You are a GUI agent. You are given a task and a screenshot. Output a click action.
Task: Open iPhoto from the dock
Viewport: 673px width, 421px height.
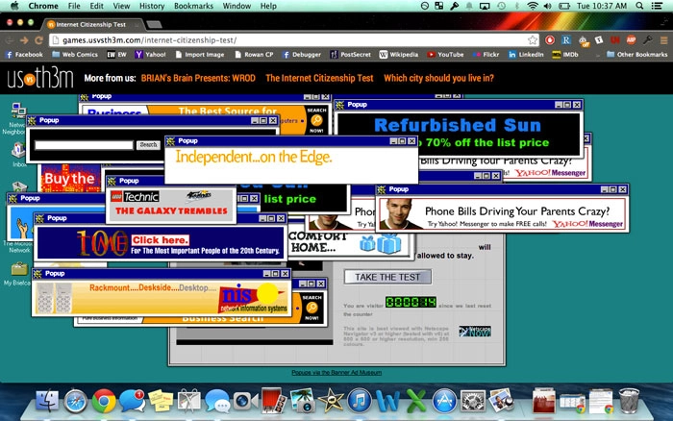(x=302, y=401)
